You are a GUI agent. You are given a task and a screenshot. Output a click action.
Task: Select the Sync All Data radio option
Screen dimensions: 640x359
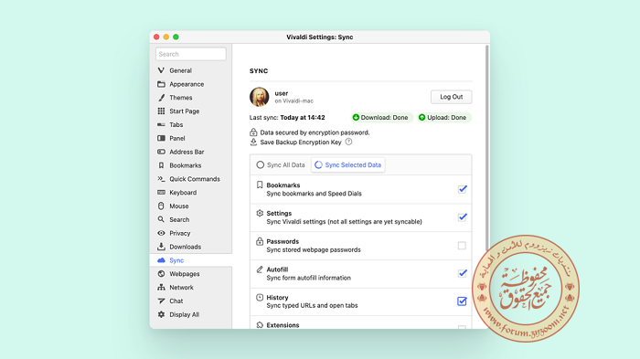pyautogui.click(x=281, y=164)
